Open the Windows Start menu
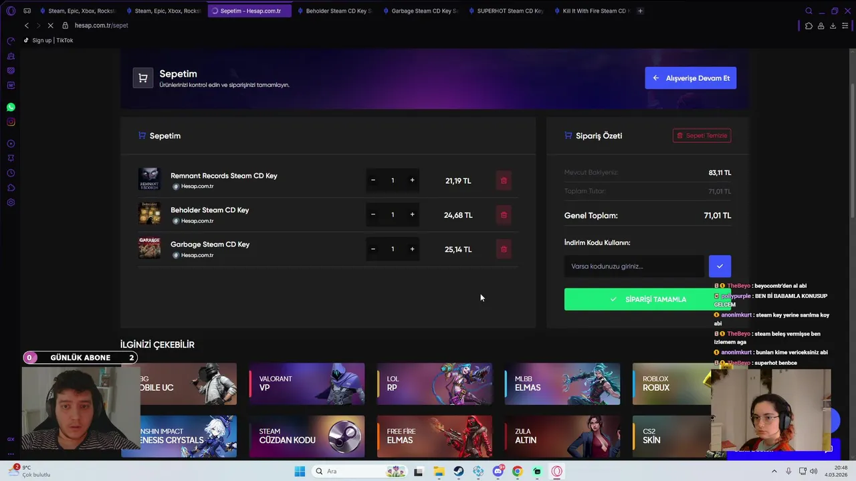 (300, 471)
